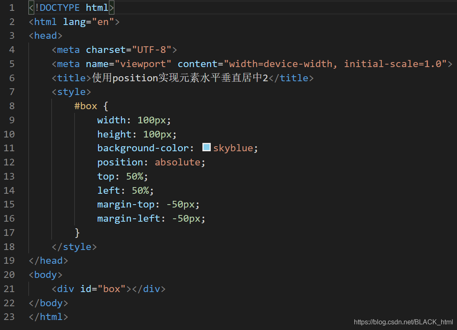
Task: Click the DOCTYPE keyword on line 1
Action: (x=60, y=7)
